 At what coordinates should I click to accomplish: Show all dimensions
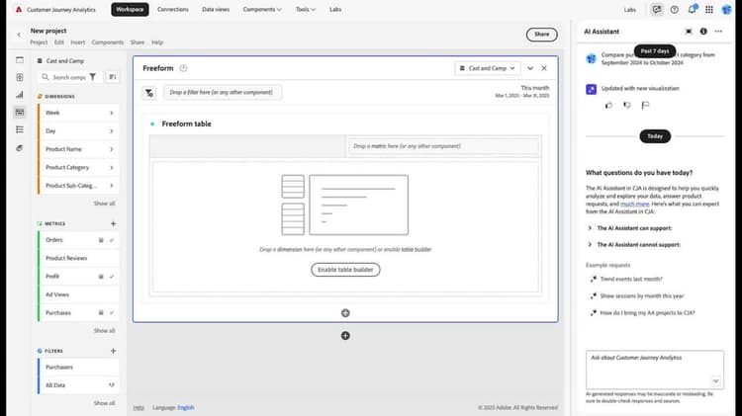click(104, 204)
